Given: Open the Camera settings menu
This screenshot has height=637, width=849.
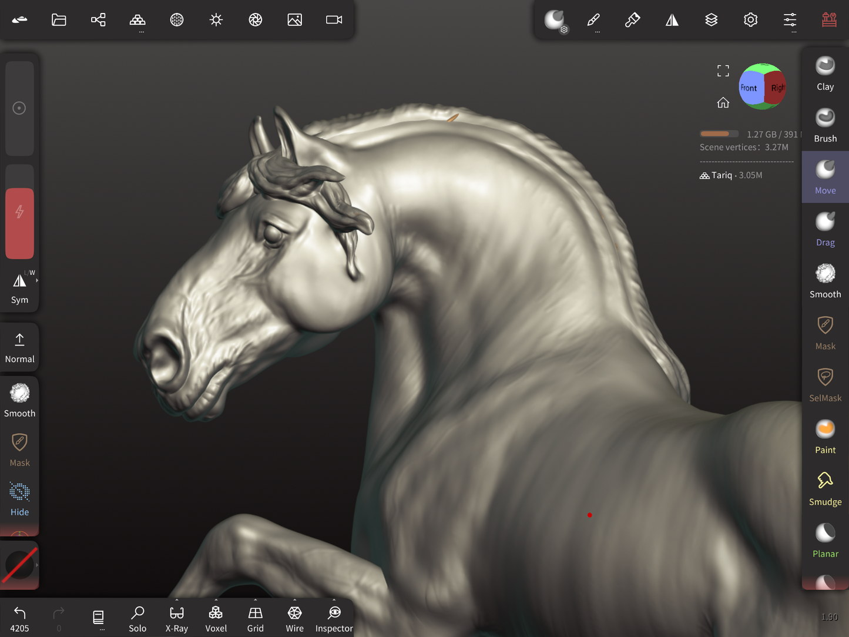Looking at the screenshot, I should tap(334, 20).
